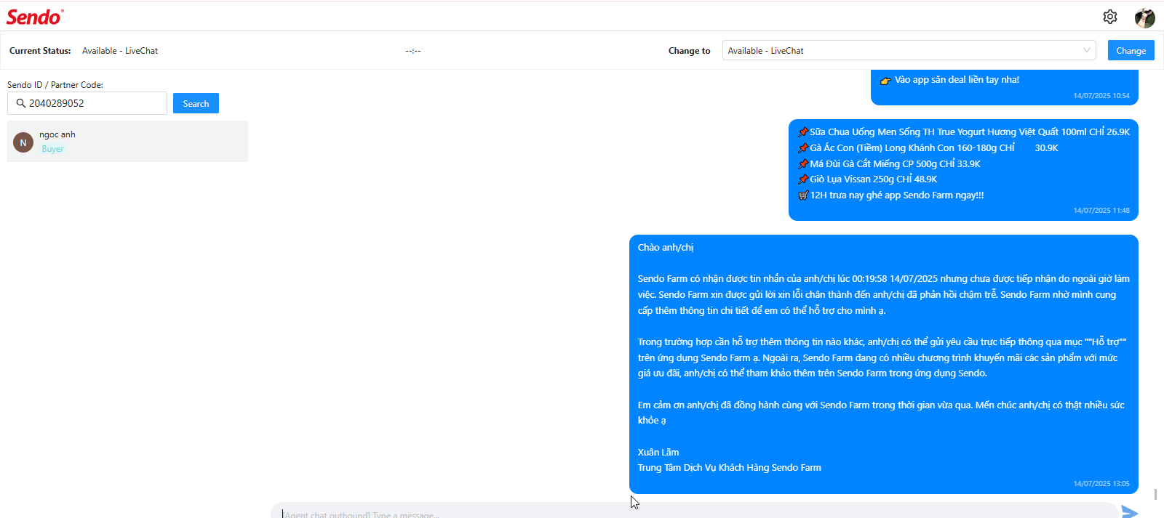
Task: Click the Search button
Action: (196, 103)
